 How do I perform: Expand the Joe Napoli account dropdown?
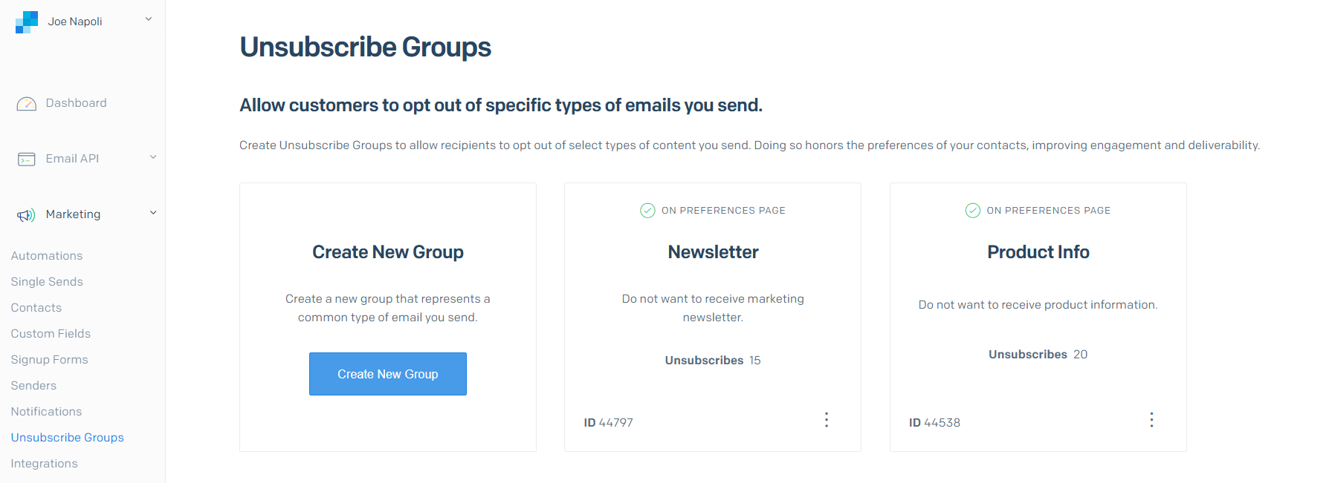[149, 19]
